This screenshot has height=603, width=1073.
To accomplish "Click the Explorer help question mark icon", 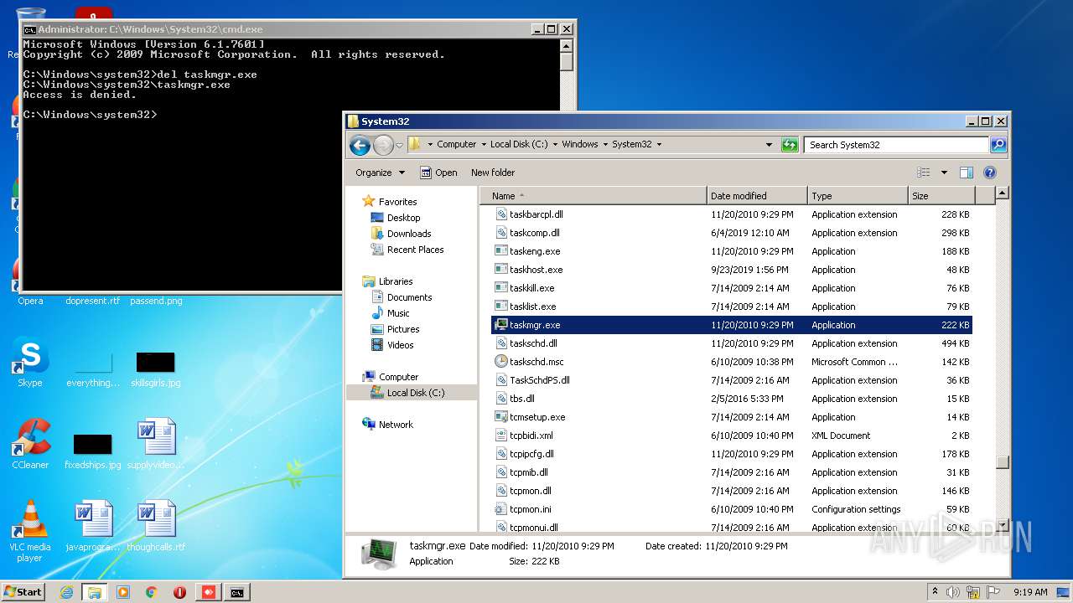I will click(x=990, y=173).
